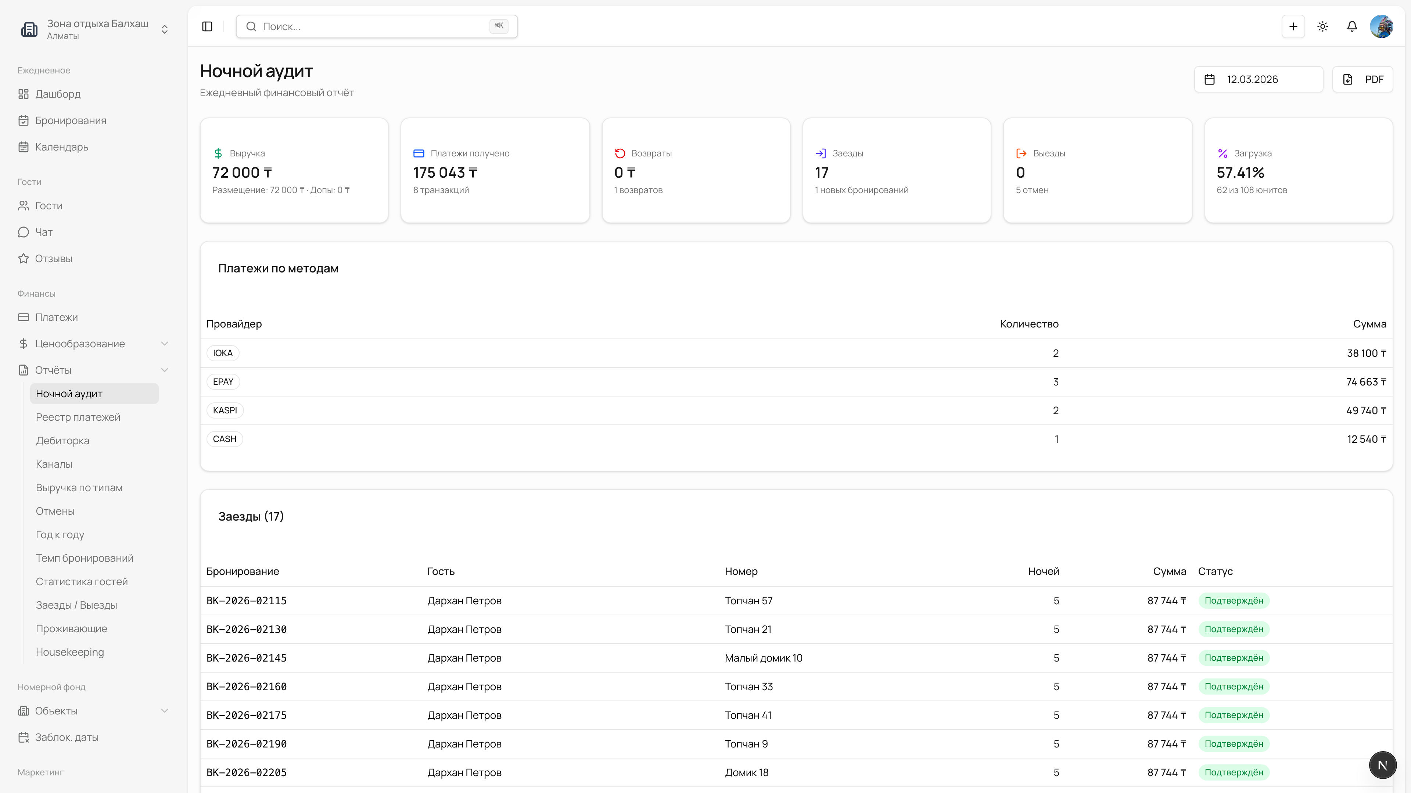Click the Dashboard grid icon

coord(23,94)
